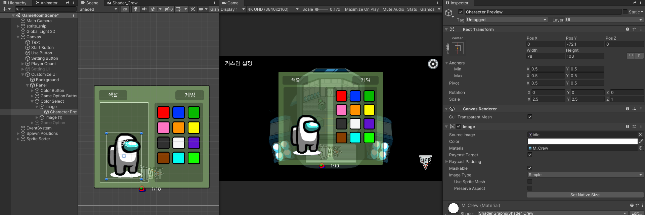Expand Spawn Positions node in Hierarchy
Screen dimensions: 645x215
(18, 133)
